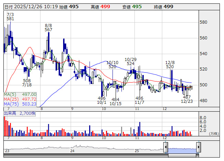This screenshot has width=224, height=161.
Task: Click the MA(5) 497.00 legend entry
Action: 20,95
